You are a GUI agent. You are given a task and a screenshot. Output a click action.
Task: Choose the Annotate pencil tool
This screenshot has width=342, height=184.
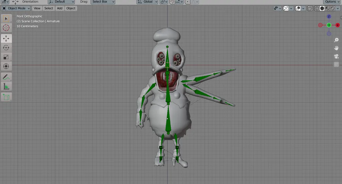tap(6, 77)
